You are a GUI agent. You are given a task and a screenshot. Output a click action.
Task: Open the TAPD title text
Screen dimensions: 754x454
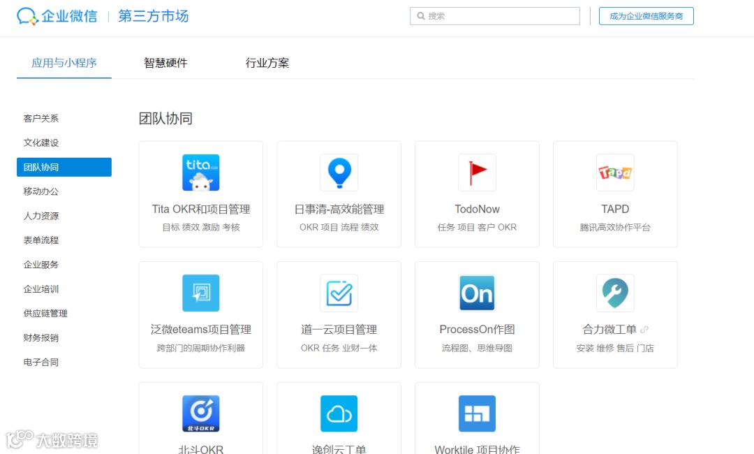tap(615, 210)
